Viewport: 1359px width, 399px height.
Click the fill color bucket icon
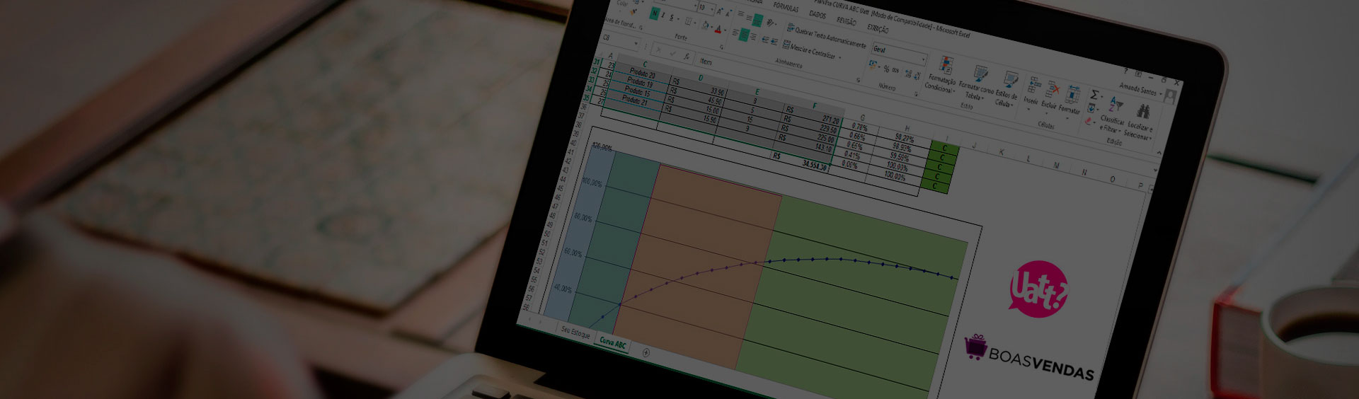(x=705, y=25)
